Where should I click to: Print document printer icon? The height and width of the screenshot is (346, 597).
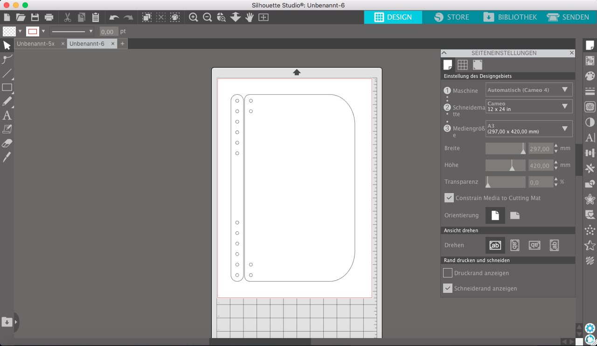coord(49,17)
